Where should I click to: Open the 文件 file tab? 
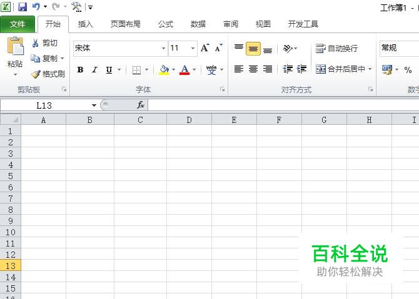pos(18,24)
